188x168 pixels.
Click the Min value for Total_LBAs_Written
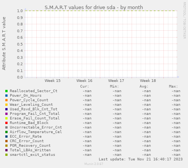(x=117, y=150)
